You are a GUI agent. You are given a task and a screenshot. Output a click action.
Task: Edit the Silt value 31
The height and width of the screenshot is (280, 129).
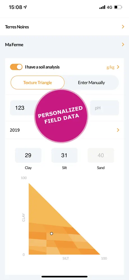click(x=64, y=155)
